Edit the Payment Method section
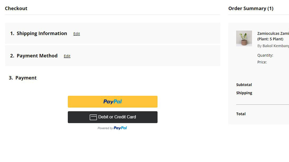The width and height of the screenshot is (289, 162). pyautogui.click(x=67, y=56)
